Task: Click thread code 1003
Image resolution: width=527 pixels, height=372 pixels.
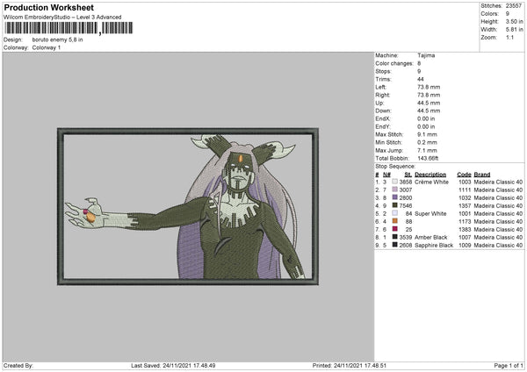Action: (465, 182)
